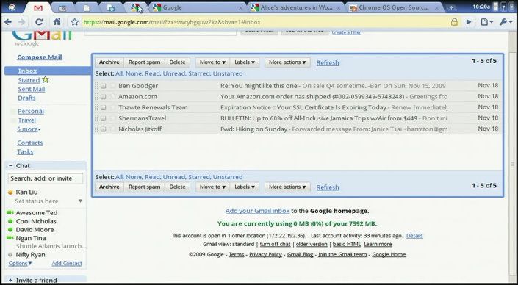
Task: Open More actions dropdown in top toolbar
Action: coord(287,62)
